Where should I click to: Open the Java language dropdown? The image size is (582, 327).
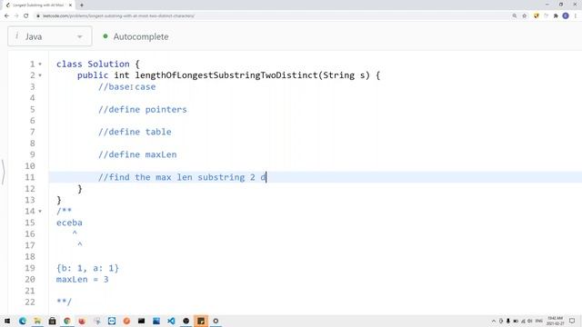pos(49,36)
